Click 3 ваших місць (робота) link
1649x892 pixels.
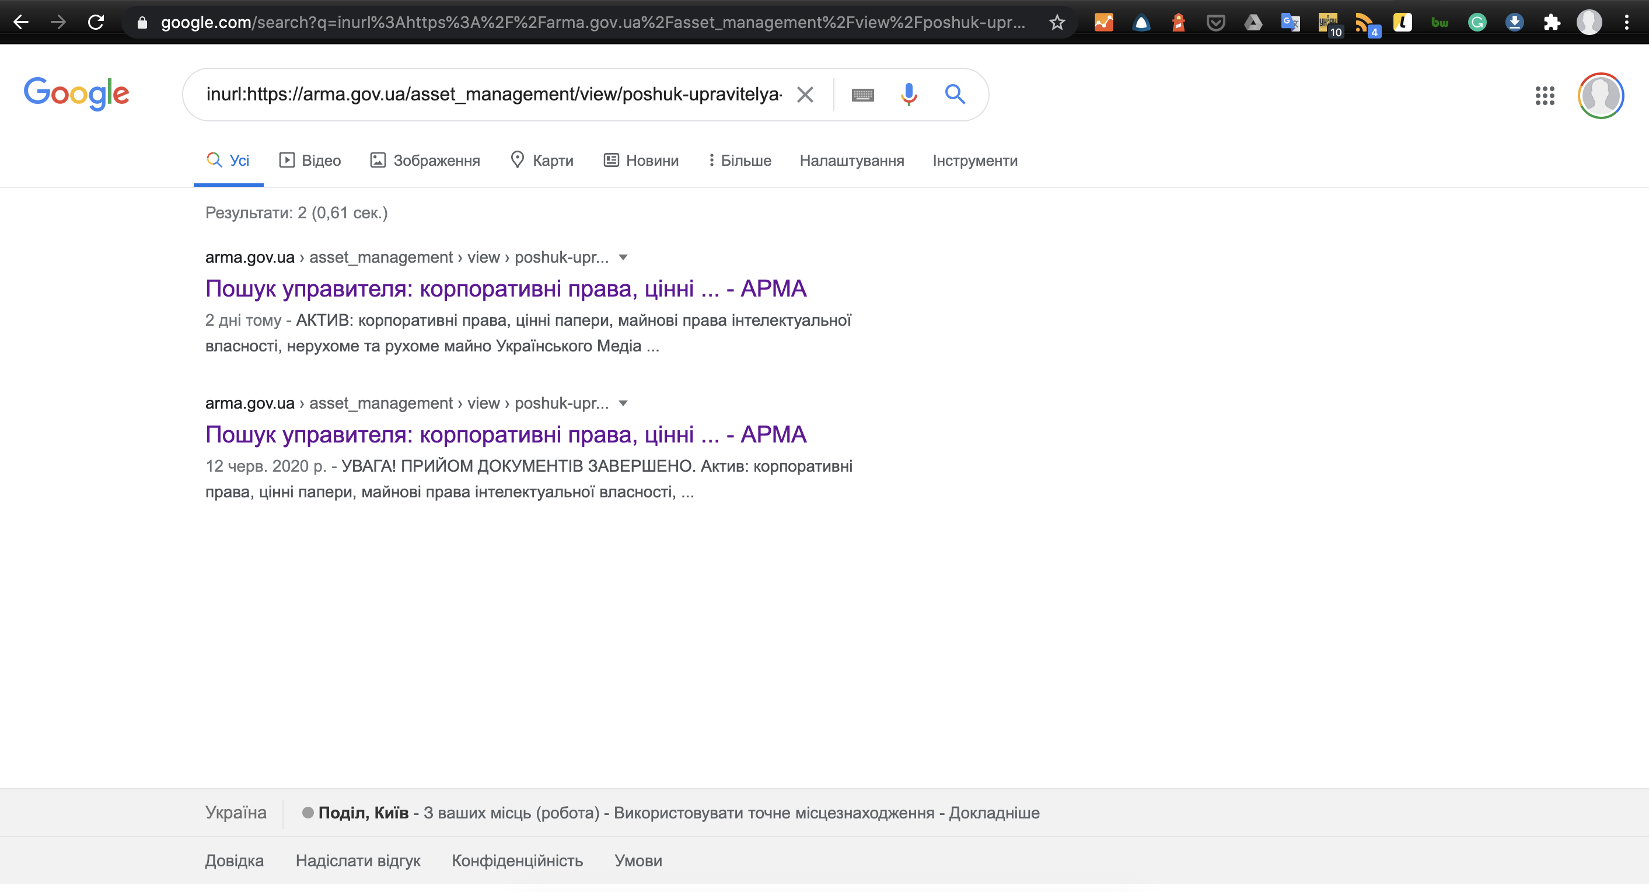512,813
